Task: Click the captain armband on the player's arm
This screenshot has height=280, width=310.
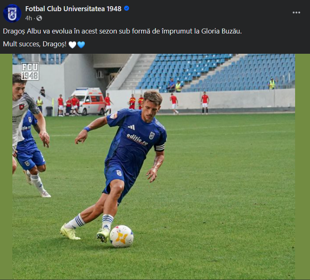Action: pos(159,147)
